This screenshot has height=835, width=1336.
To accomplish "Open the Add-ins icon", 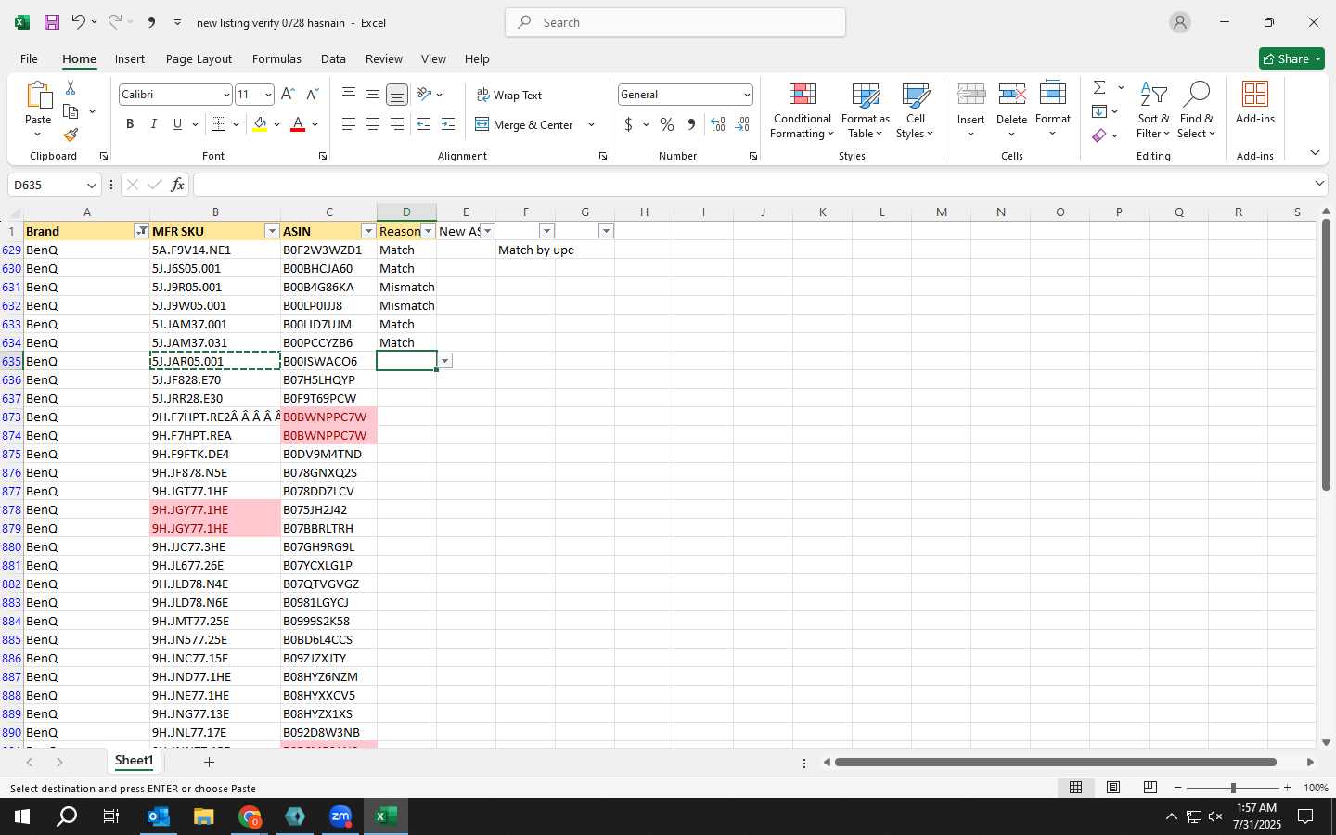I will [x=1255, y=103].
